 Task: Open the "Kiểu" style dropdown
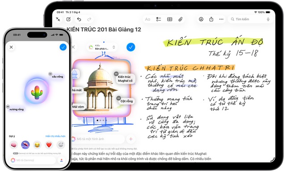pos(102,47)
